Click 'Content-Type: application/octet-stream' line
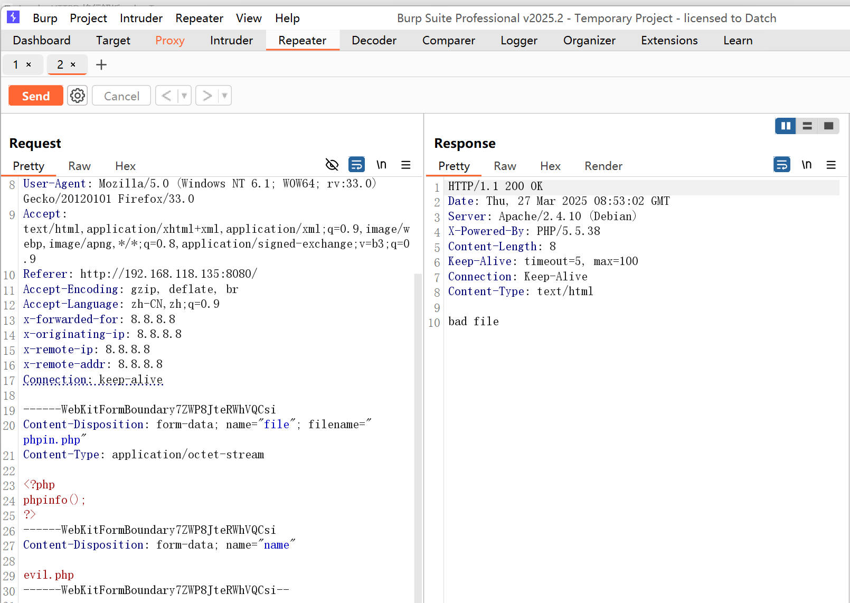The height and width of the screenshot is (603, 850). click(x=144, y=455)
